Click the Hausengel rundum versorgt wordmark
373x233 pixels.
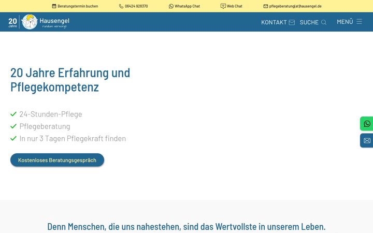54,23
